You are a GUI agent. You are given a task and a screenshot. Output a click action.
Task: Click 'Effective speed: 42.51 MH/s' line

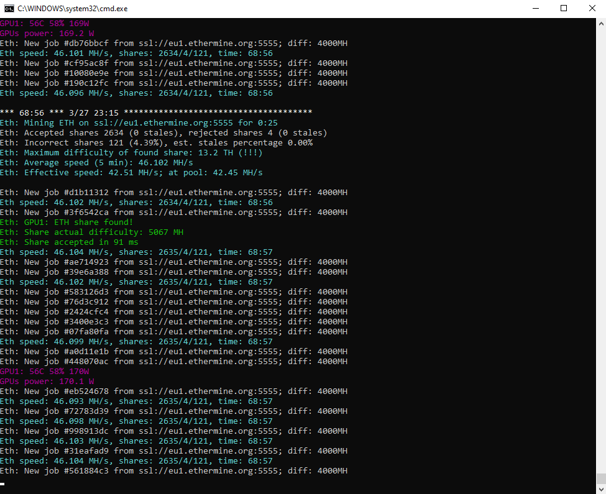131,173
